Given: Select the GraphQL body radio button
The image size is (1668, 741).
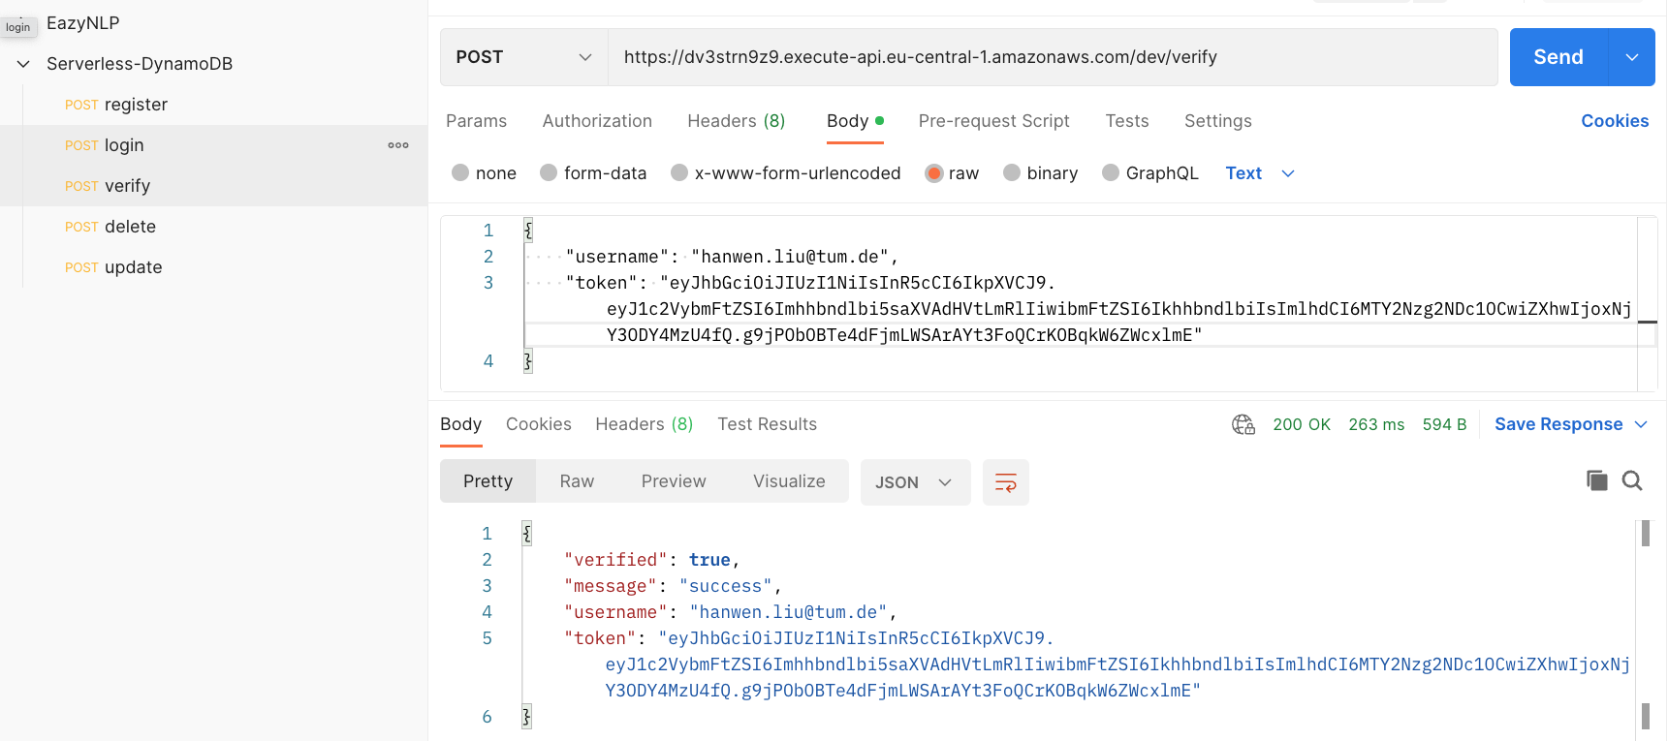Looking at the screenshot, I should (1111, 172).
